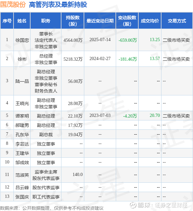Select the name 陆一品

22,81
